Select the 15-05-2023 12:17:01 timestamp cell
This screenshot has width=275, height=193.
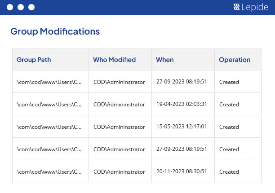tap(182, 127)
